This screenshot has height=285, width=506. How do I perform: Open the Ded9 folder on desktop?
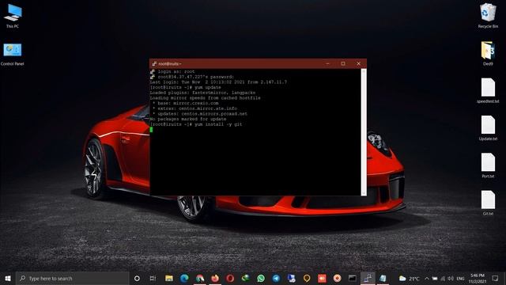click(488, 53)
